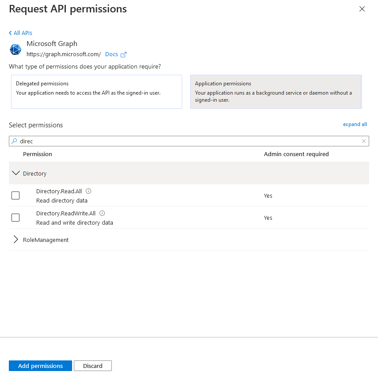The width and height of the screenshot is (378, 379).
Task: Click the Add permissions button
Action: [40, 366]
